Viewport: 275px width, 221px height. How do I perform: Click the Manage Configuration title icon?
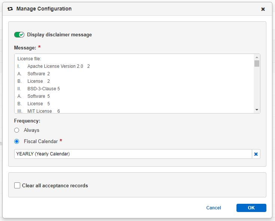tap(10, 9)
